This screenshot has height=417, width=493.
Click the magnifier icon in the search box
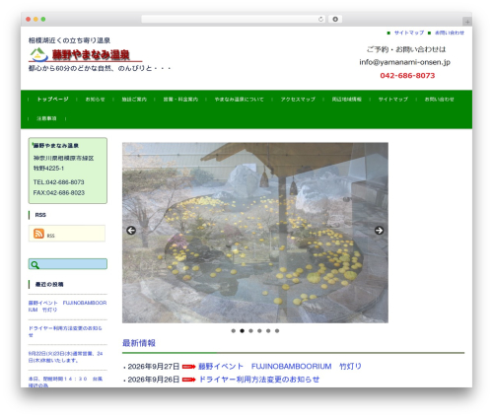(35, 264)
